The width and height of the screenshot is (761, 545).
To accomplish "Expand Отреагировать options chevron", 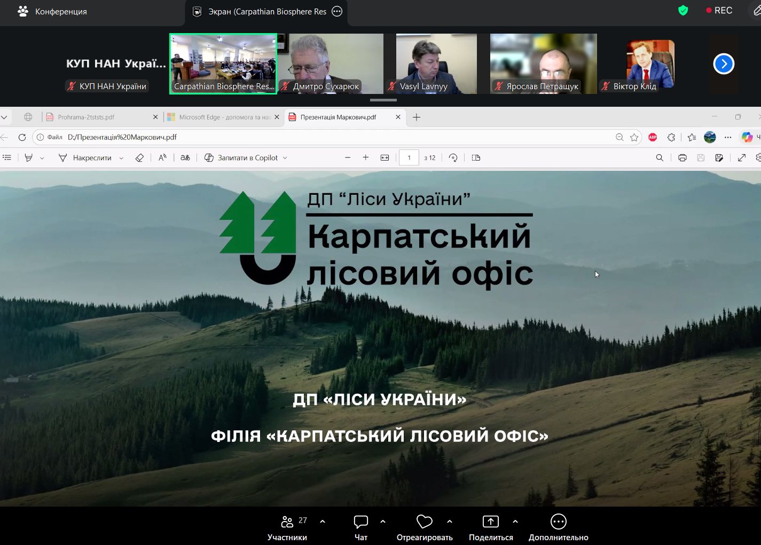I will [450, 522].
